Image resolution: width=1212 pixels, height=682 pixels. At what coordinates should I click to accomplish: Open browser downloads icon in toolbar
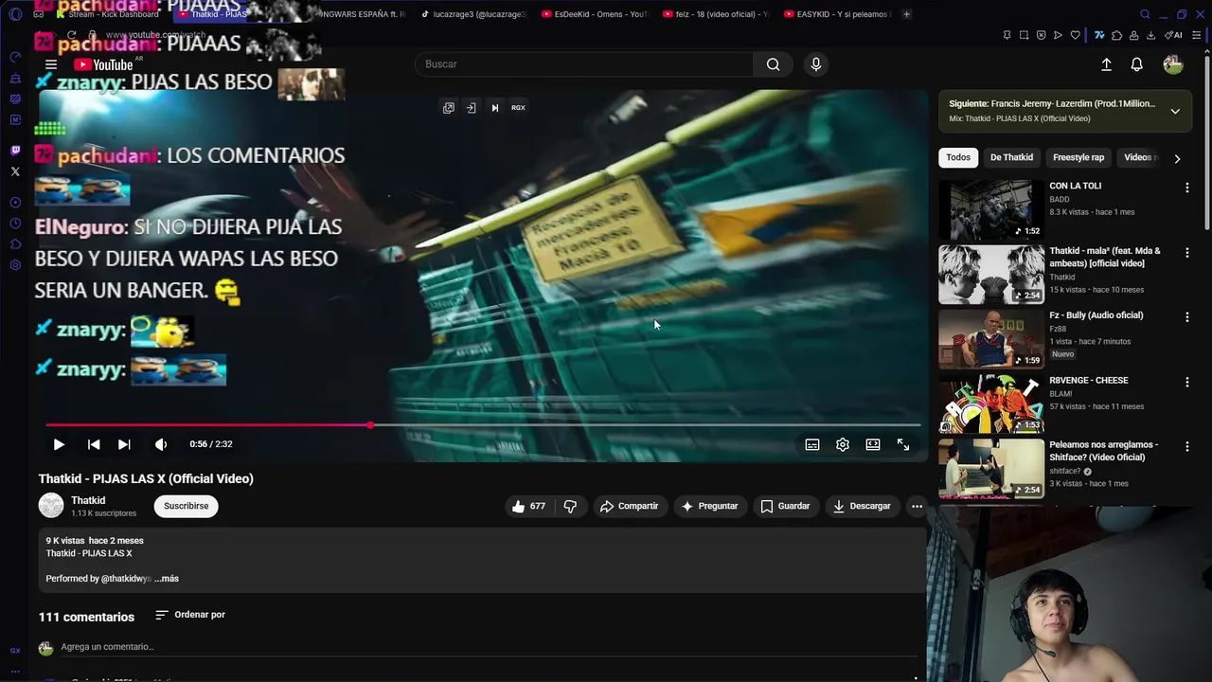[x=1150, y=35]
